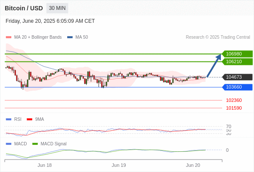Toggle the 9MA red legend entry
254x172 pixels.
coord(35,119)
